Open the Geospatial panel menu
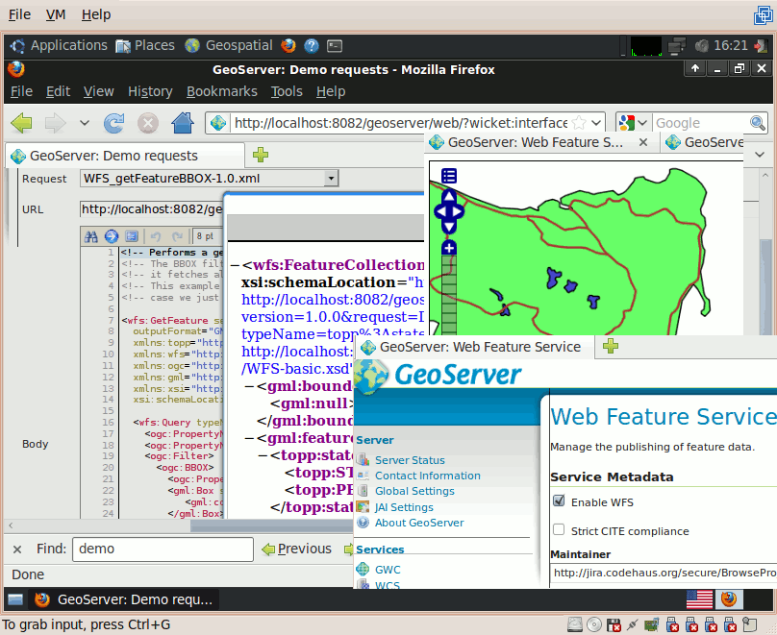The width and height of the screenshot is (777, 635). pyautogui.click(x=229, y=45)
